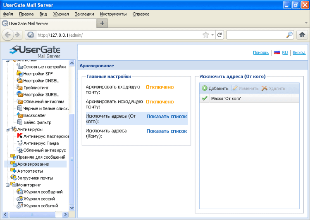Click the Облачный антиспам icon
Screen dimensions: 310x220
[x=19, y=101]
